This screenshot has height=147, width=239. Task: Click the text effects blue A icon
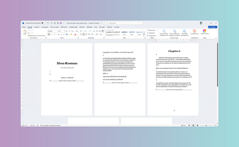67,35
